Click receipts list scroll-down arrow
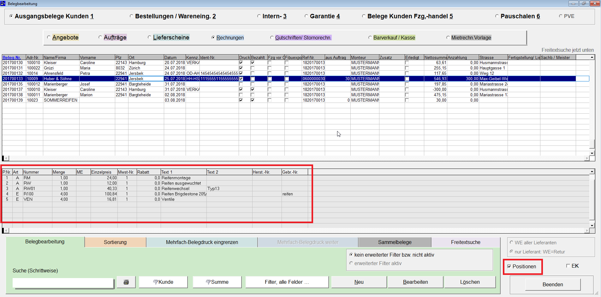 [592, 153]
